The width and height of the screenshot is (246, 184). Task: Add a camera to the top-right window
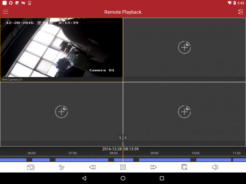[184, 47]
